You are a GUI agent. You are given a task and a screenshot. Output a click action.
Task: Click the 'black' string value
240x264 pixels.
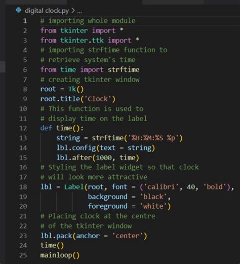pyautogui.click(x=153, y=197)
